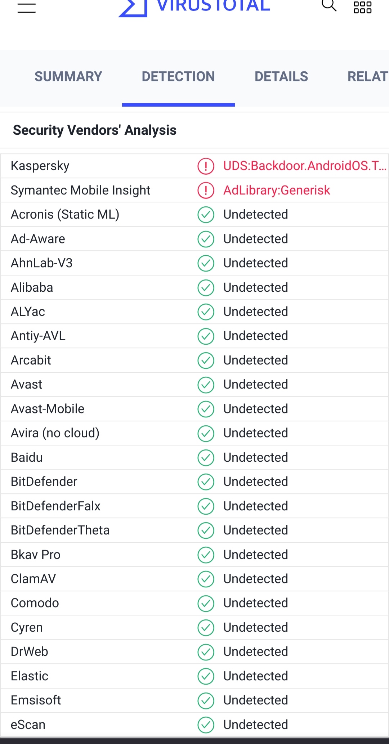389x744 pixels.
Task: Click the warning icon beside Symantec Mobile Insight
Action: click(x=206, y=190)
